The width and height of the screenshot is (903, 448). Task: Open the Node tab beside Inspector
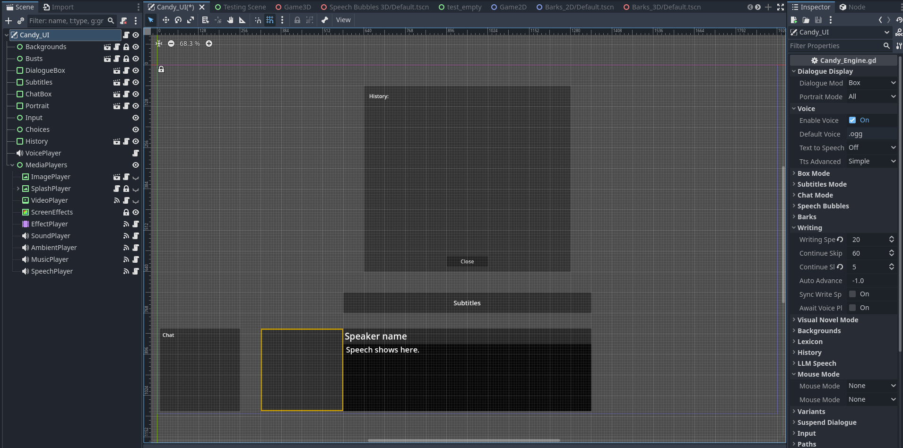coord(852,7)
